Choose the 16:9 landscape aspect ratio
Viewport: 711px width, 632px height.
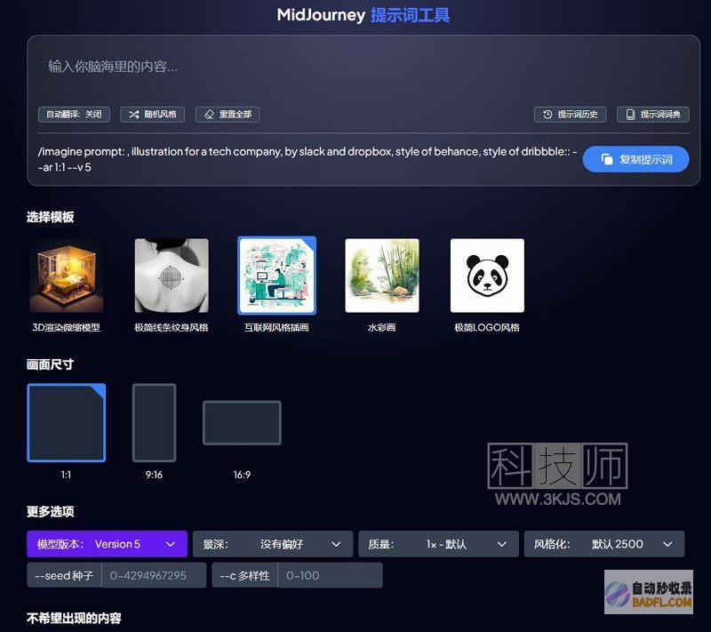coord(242,422)
